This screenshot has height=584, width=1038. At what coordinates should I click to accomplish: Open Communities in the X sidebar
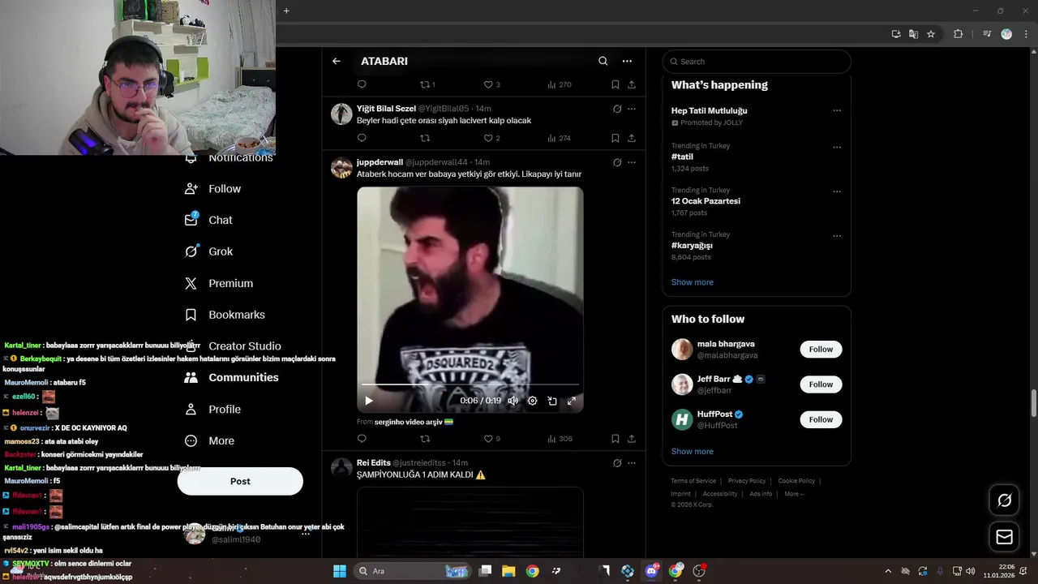tap(231, 377)
